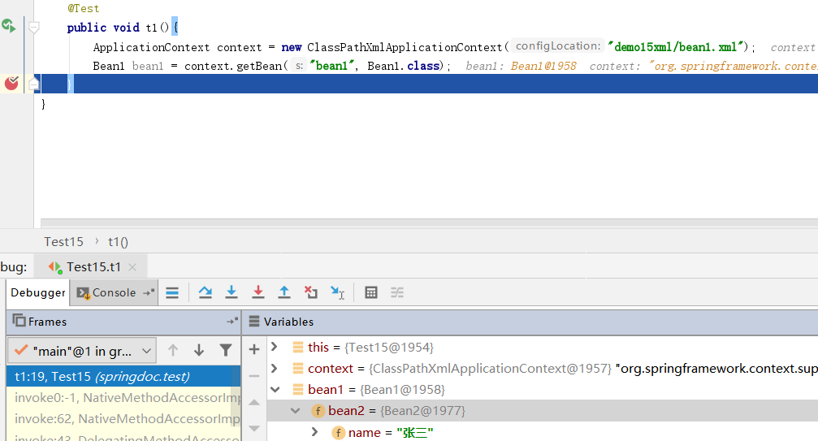
Task: Click the Trace Current Stream Chain icon
Action: point(397,292)
